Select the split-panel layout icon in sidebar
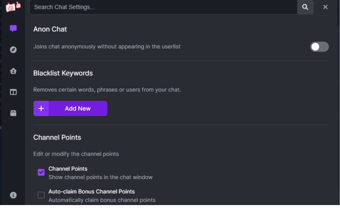The width and height of the screenshot is (340, 211). coord(13,92)
